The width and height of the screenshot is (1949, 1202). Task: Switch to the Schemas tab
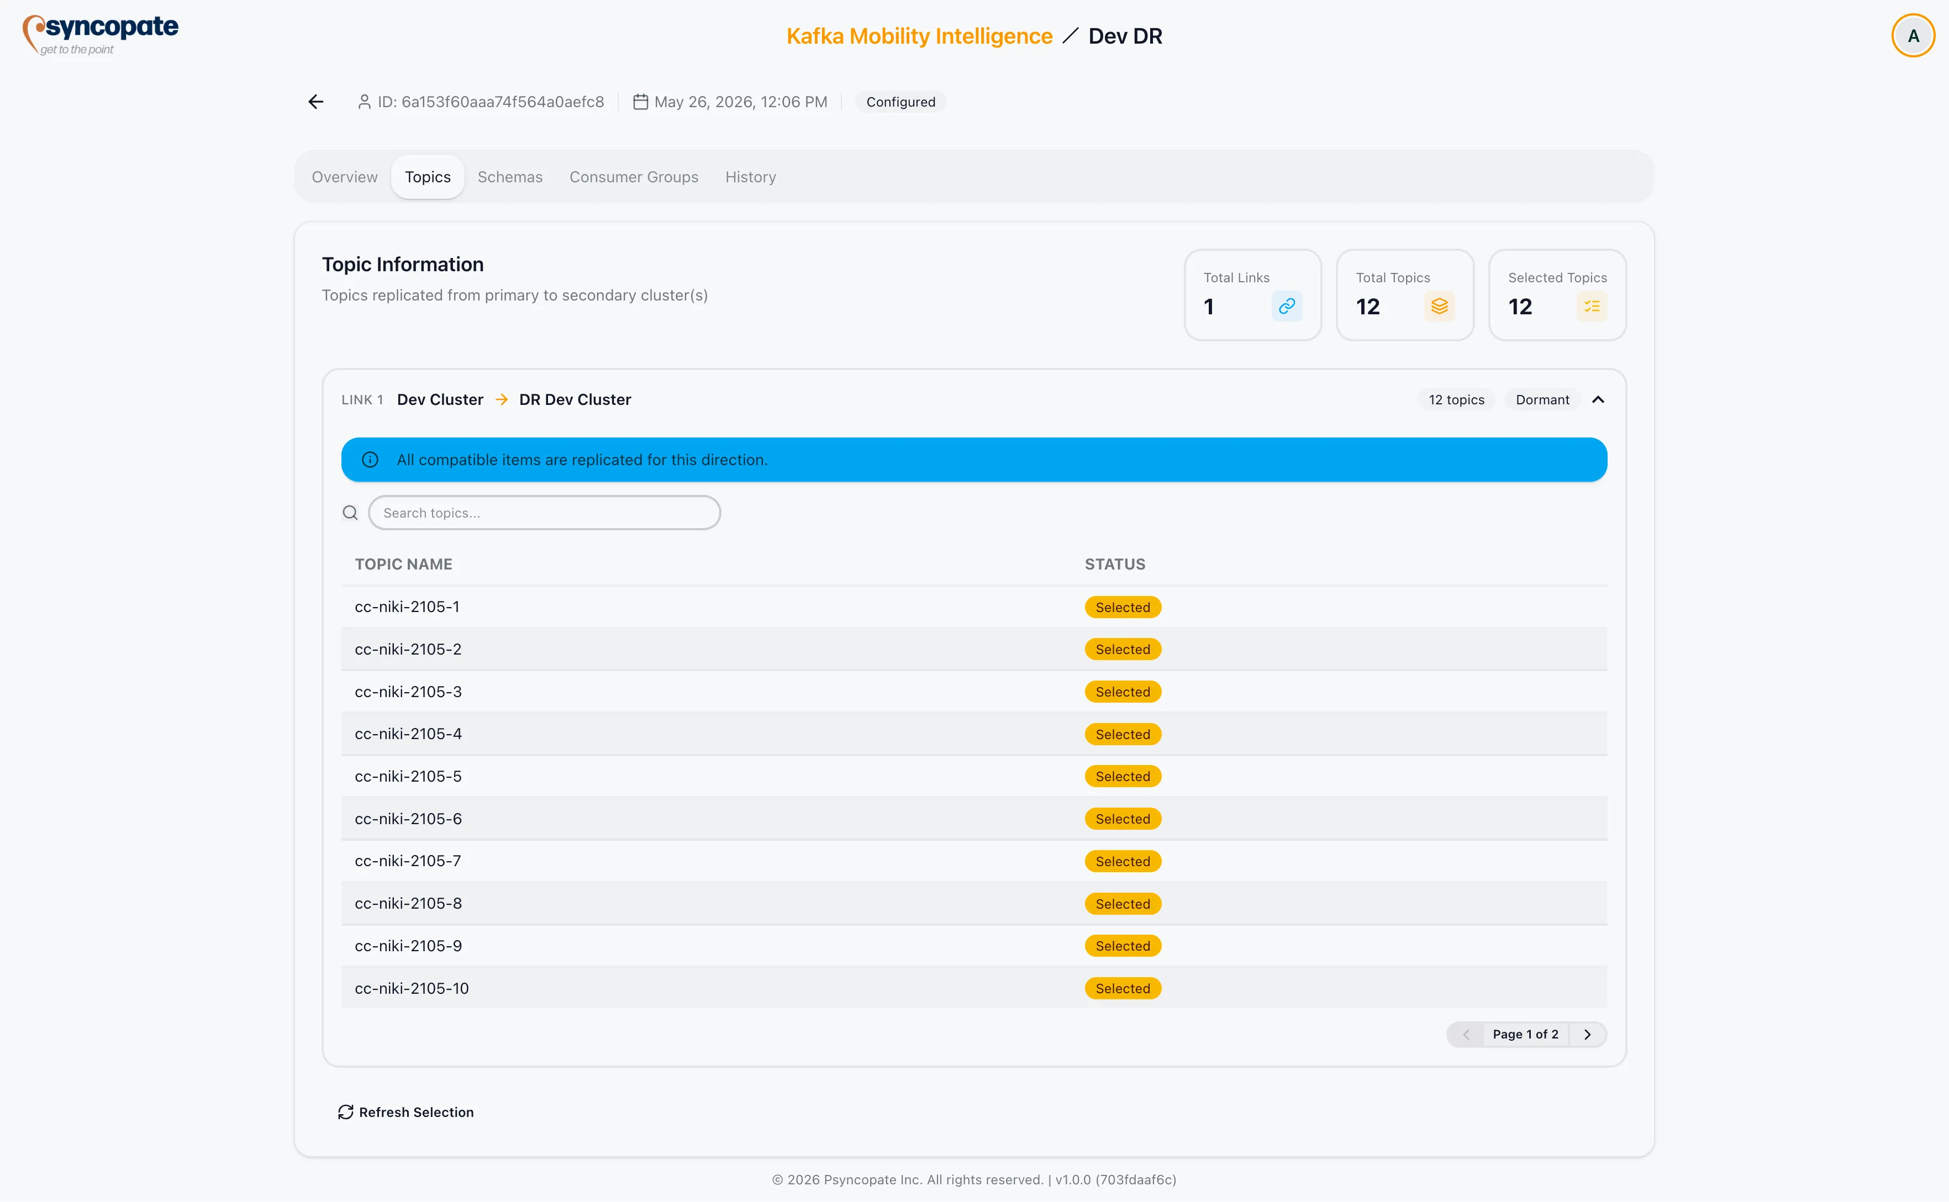509,176
